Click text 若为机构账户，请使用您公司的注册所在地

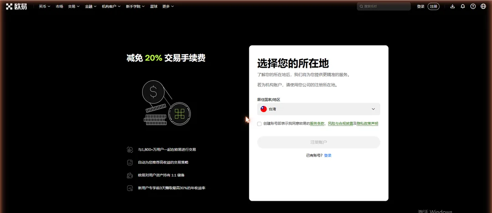click(297, 85)
